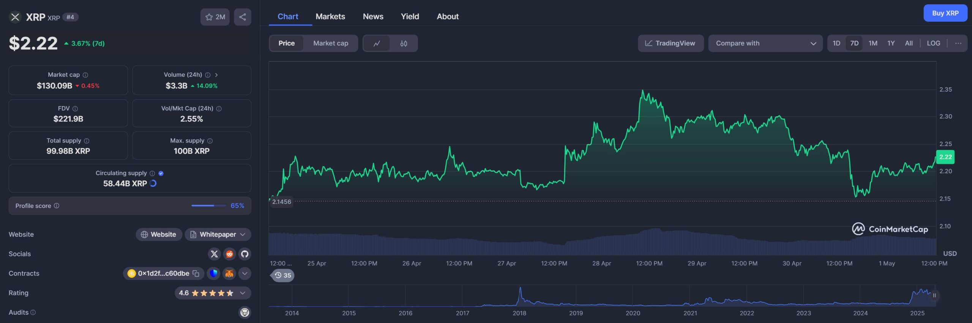Screen dimensions: 972x323
Task: Switch chart to candlestick view
Action: tap(404, 44)
